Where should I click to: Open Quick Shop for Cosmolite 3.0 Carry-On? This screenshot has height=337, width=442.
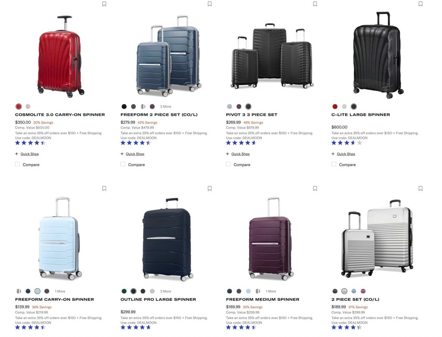[29, 154]
